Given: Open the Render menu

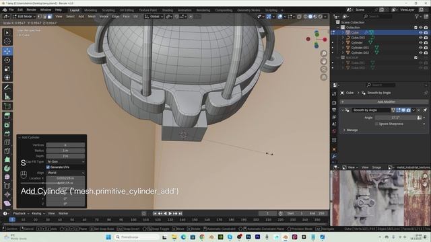Looking at the screenshot, I should pos(31,10).
